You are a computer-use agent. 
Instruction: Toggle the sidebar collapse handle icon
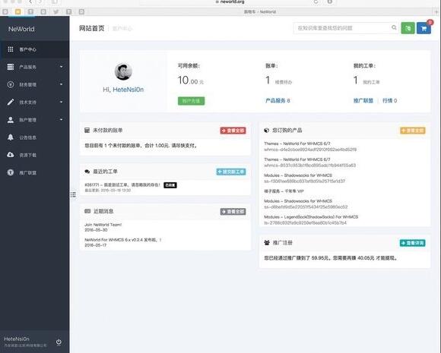(73, 194)
